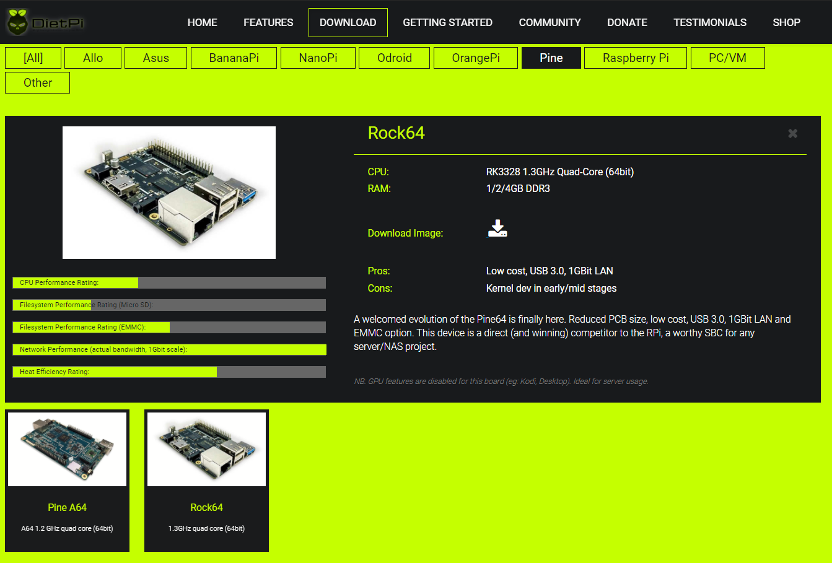
Task: Filter devices by Odroid
Action: 394,58
